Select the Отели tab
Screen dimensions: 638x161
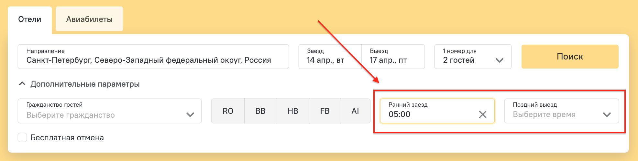pyautogui.click(x=30, y=19)
